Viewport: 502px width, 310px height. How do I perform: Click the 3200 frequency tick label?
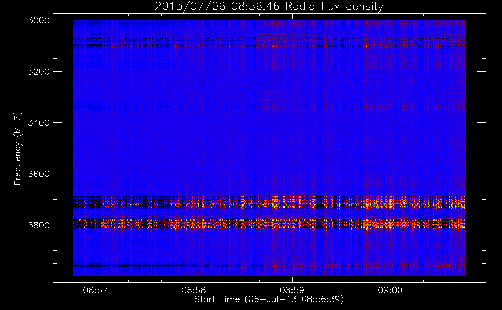pyautogui.click(x=39, y=72)
